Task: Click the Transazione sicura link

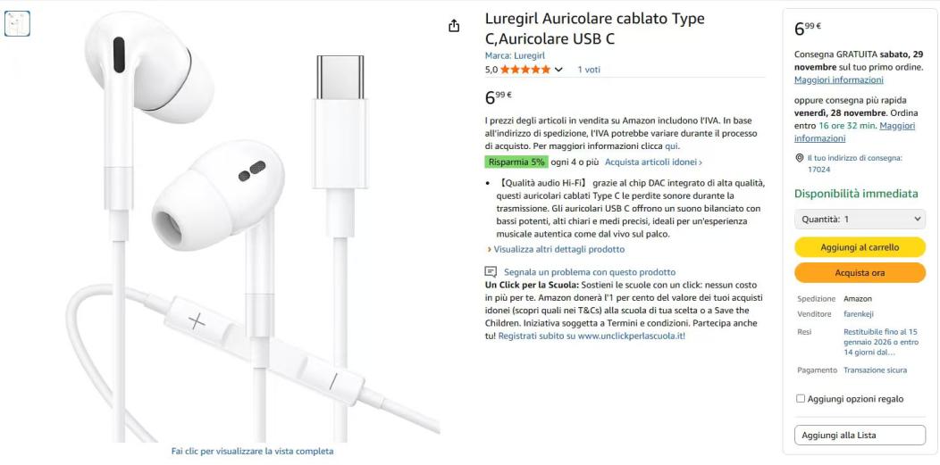Action: 876,370
